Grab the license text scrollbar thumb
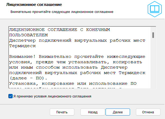This screenshot has width=165, height=119. pyautogui.click(x=153, y=35)
